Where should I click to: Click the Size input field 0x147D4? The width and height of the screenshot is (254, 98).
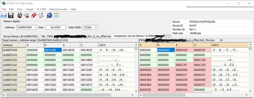(x=56, y=27)
